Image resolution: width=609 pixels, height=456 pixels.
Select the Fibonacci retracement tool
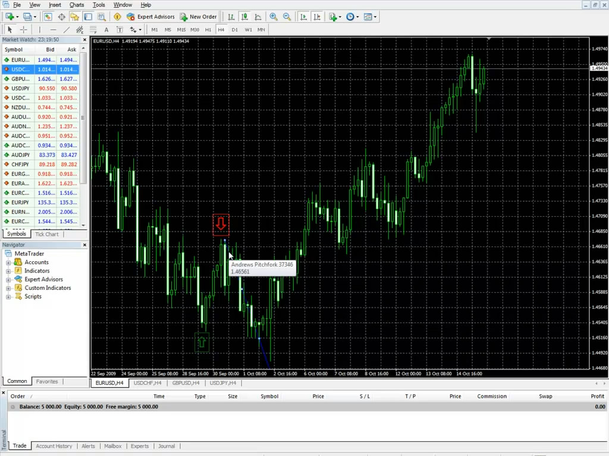tap(93, 30)
